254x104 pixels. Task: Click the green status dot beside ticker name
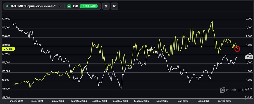coord(7,6)
